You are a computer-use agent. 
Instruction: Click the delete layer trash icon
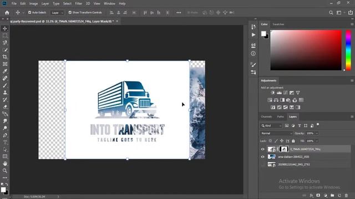(346, 195)
